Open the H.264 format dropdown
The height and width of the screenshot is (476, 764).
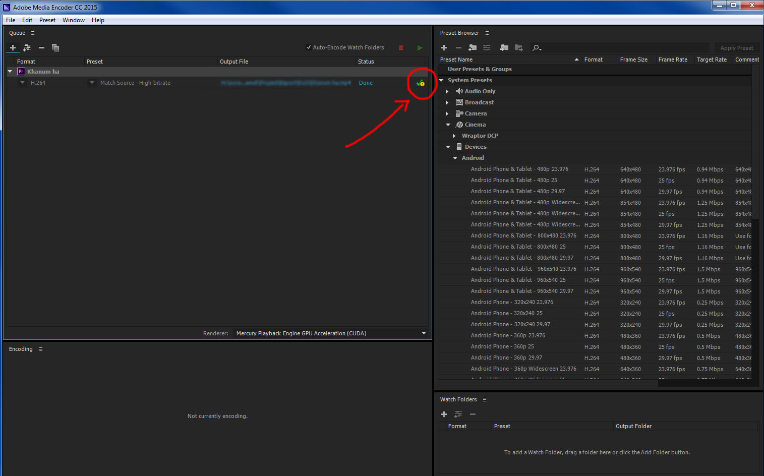22,83
